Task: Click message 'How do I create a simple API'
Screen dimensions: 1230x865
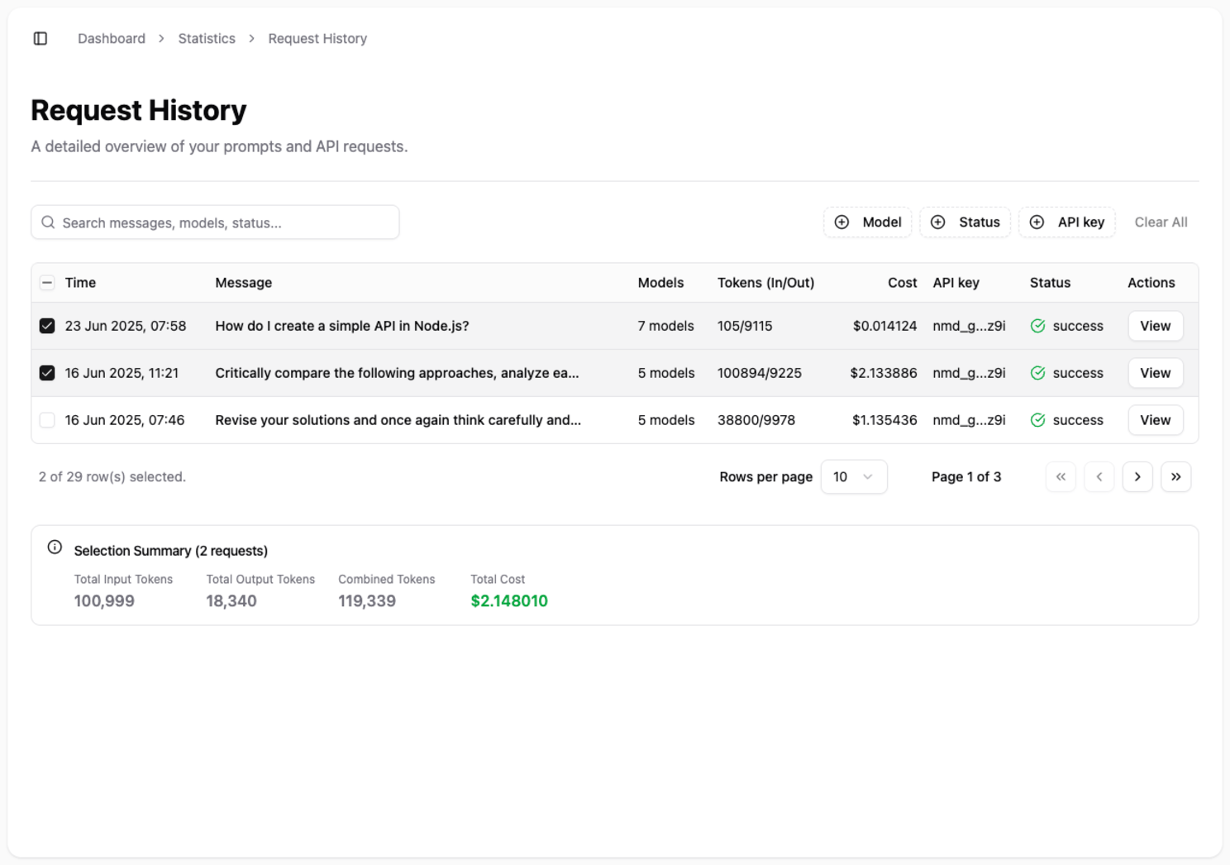Action: point(342,326)
